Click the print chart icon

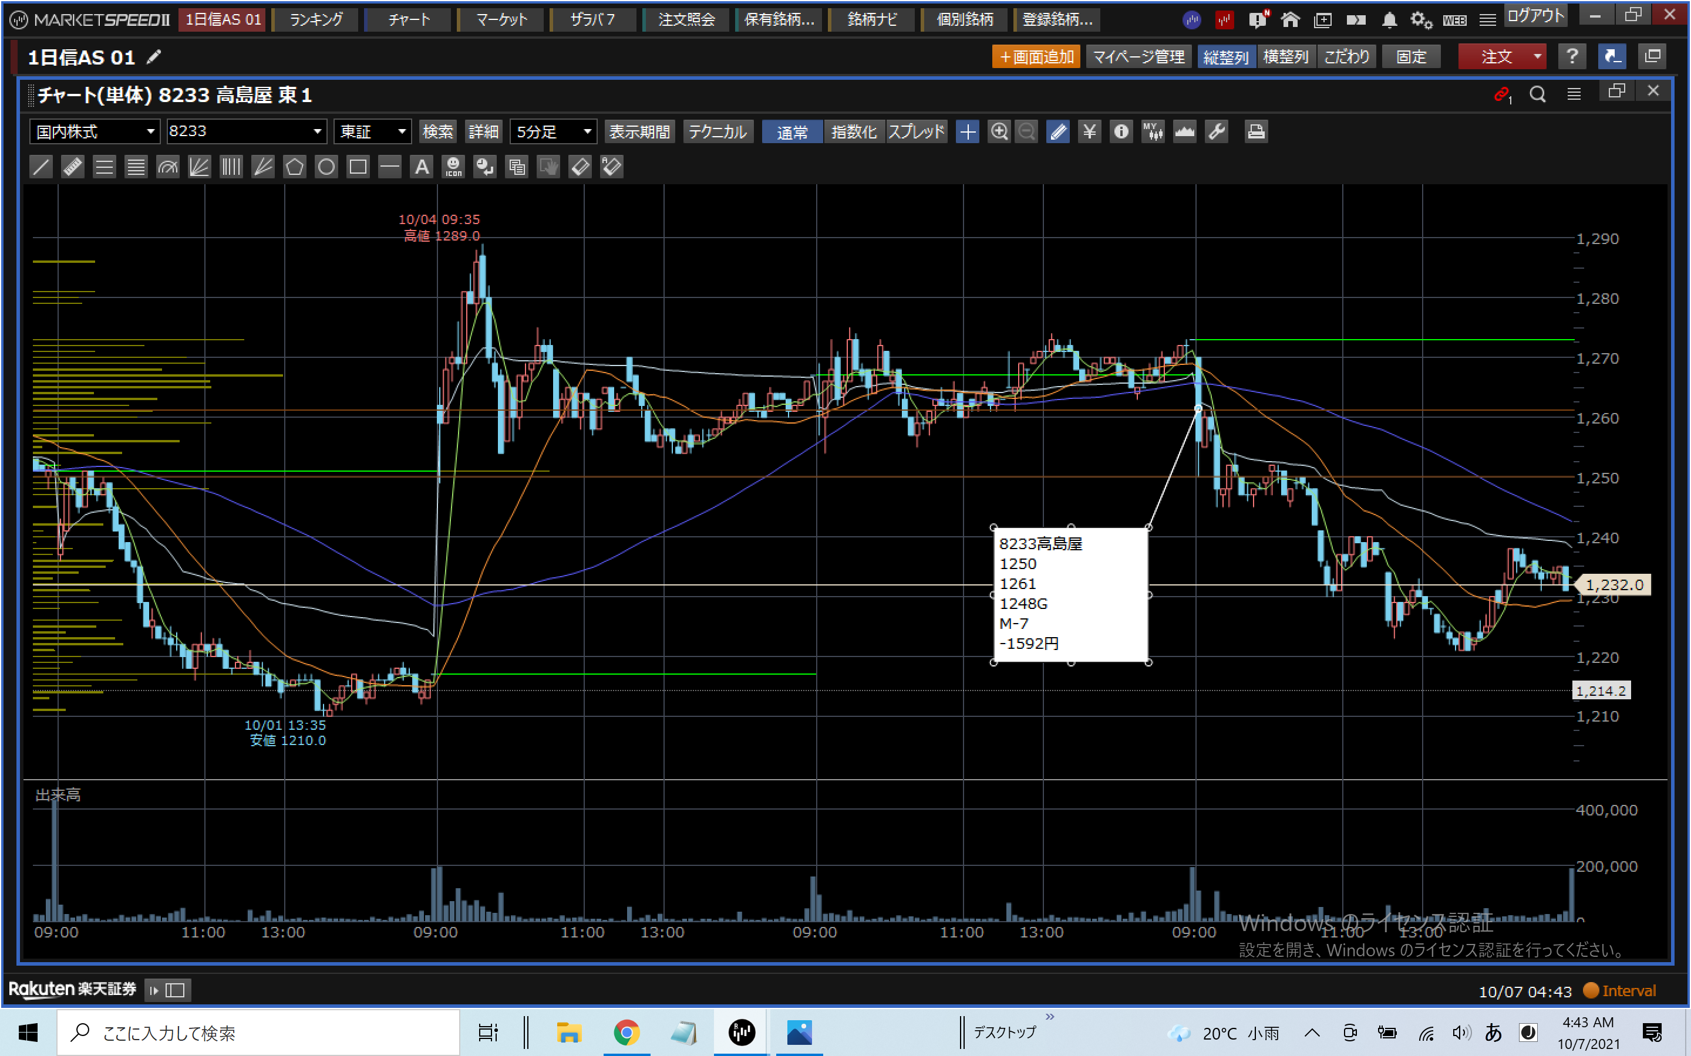point(1256,131)
